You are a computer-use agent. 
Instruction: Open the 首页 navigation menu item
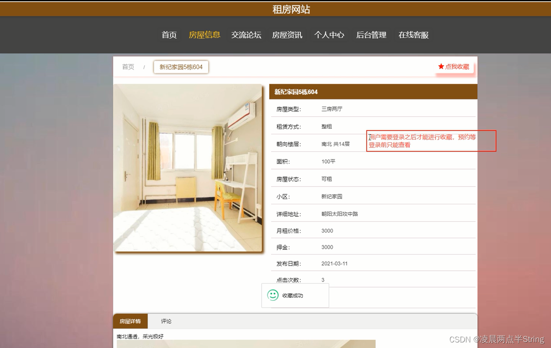pyautogui.click(x=169, y=35)
